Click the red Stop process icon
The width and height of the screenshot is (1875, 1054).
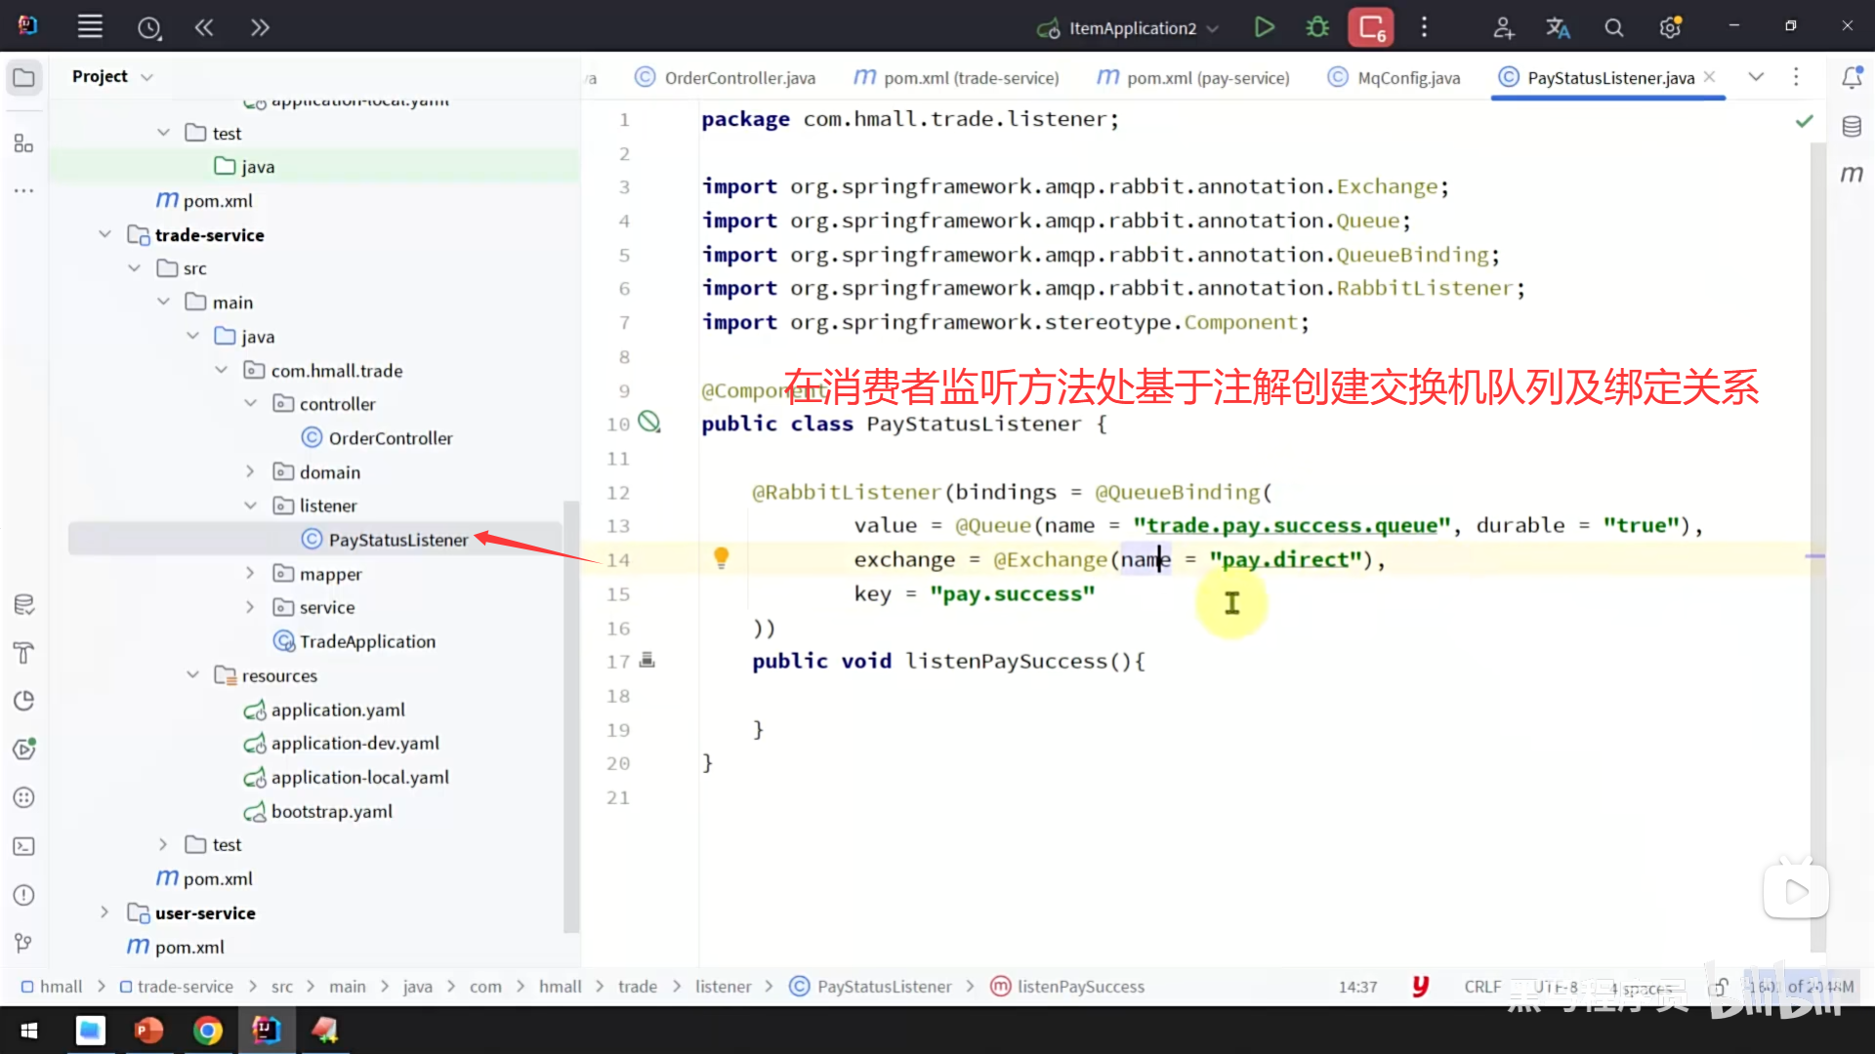(1371, 27)
